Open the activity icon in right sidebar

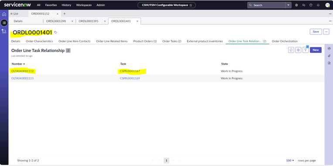[x=329, y=48]
